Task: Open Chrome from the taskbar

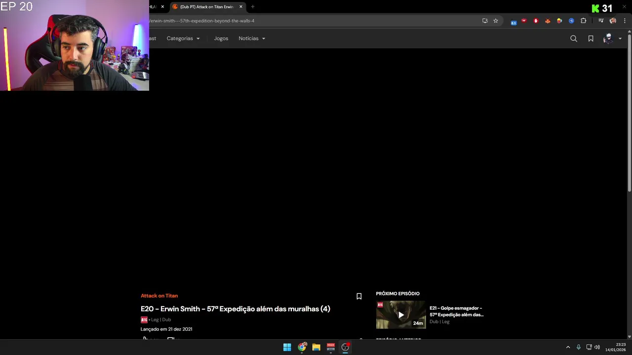Action: pyautogui.click(x=302, y=347)
